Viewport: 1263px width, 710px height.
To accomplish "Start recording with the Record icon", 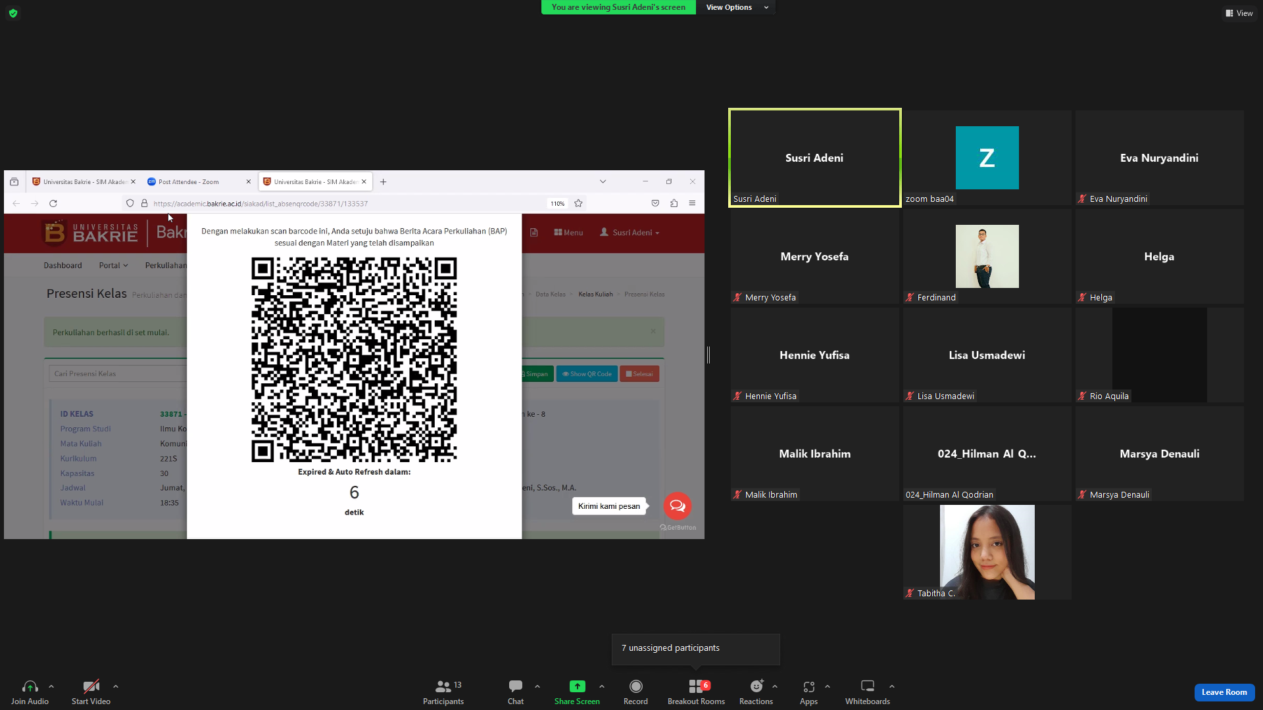I will pyautogui.click(x=635, y=686).
